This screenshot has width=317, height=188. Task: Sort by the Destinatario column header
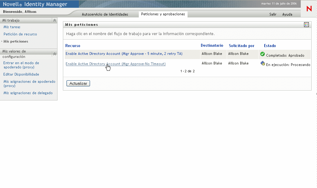click(212, 46)
